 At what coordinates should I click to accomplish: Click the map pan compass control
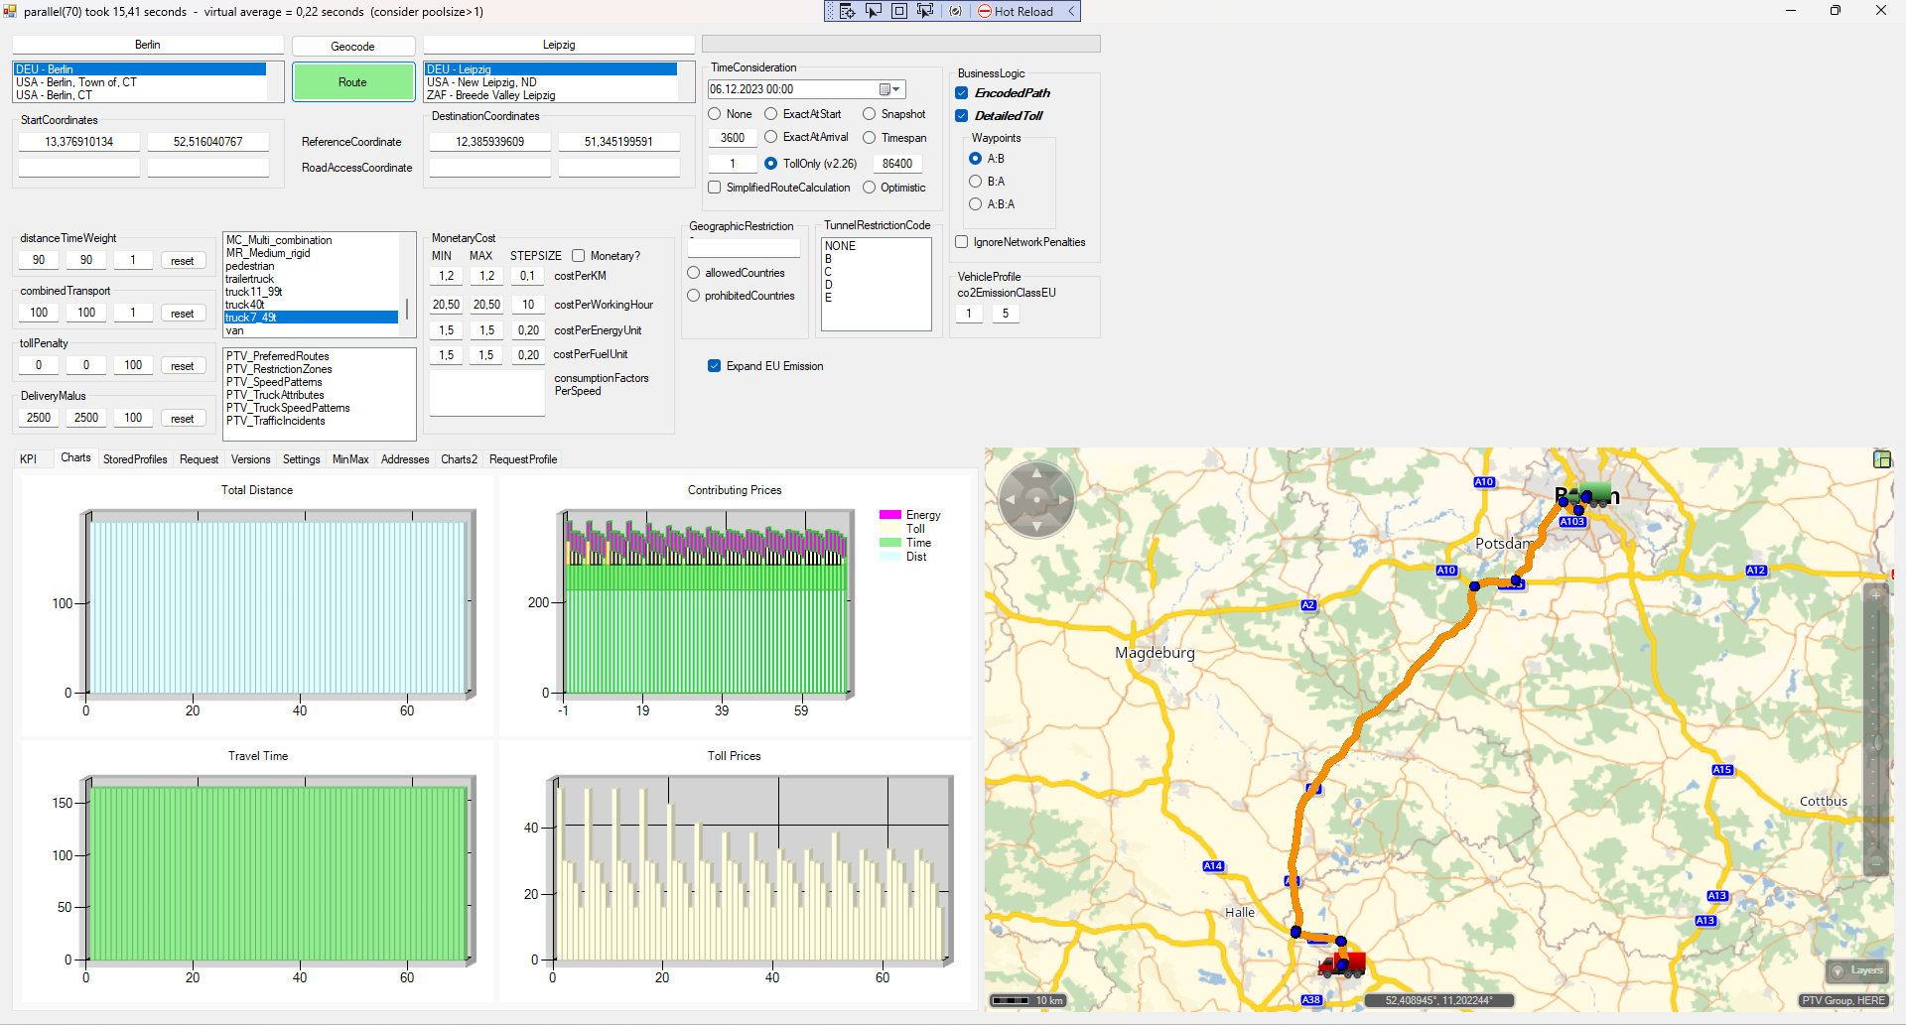(x=1036, y=499)
